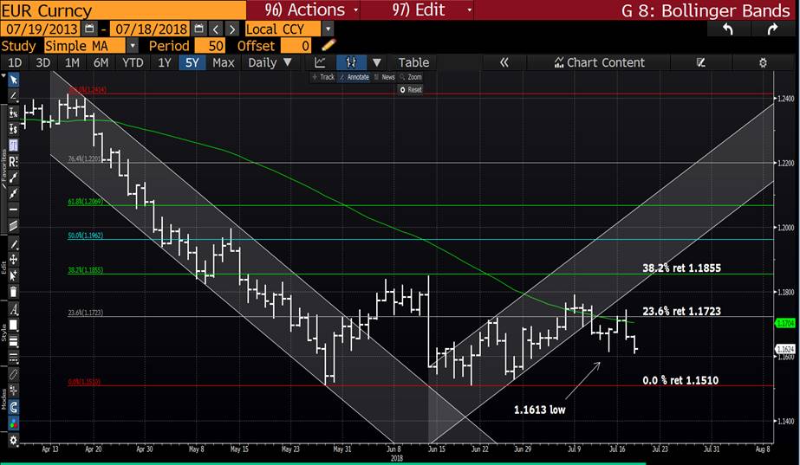Click the redo arrow button
Image resolution: width=800 pixels, height=465 pixels.
771,29
